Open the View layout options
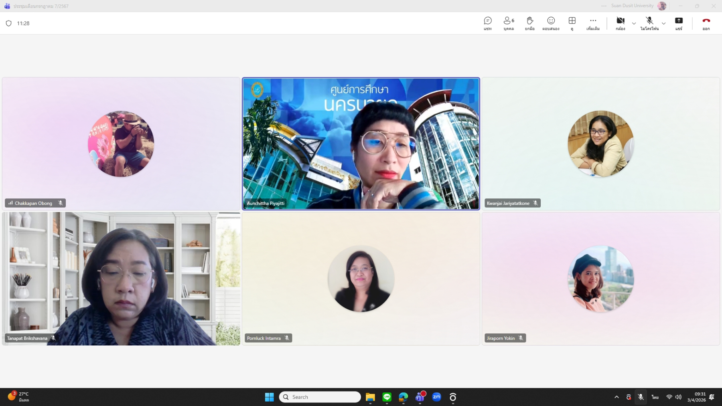The width and height of the screenshot is (722, 406). [572, 23]
